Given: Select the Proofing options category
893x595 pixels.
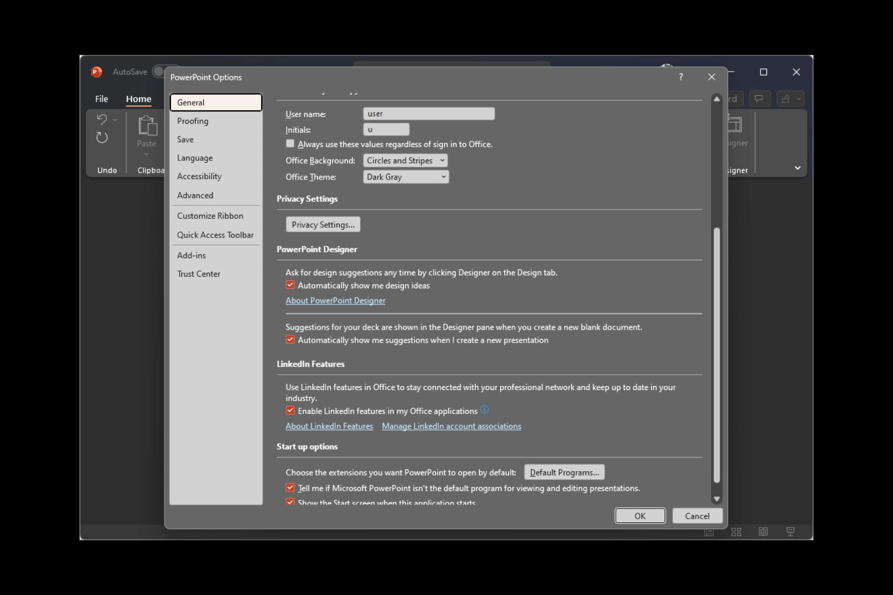Looking at the screenshot, I should point(216,121).
